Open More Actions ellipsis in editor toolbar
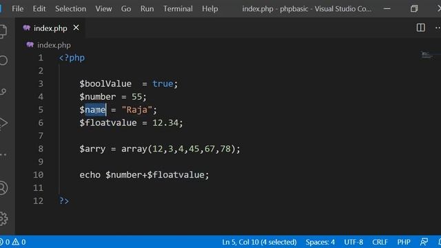Image resolution: width=441 pixels, height=248 pixels. click(438, 28)
